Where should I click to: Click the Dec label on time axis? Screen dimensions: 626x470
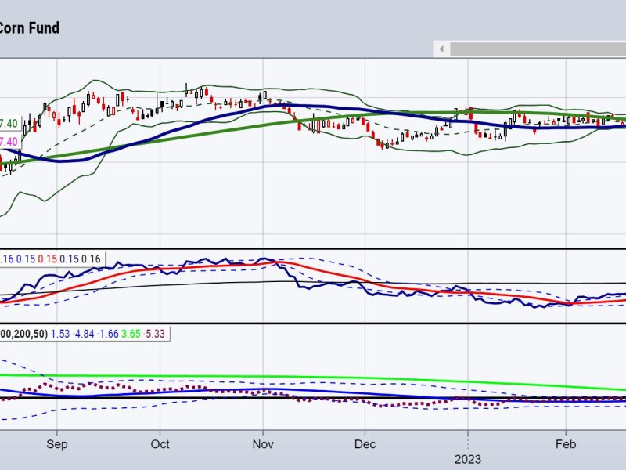coord(365,443)
